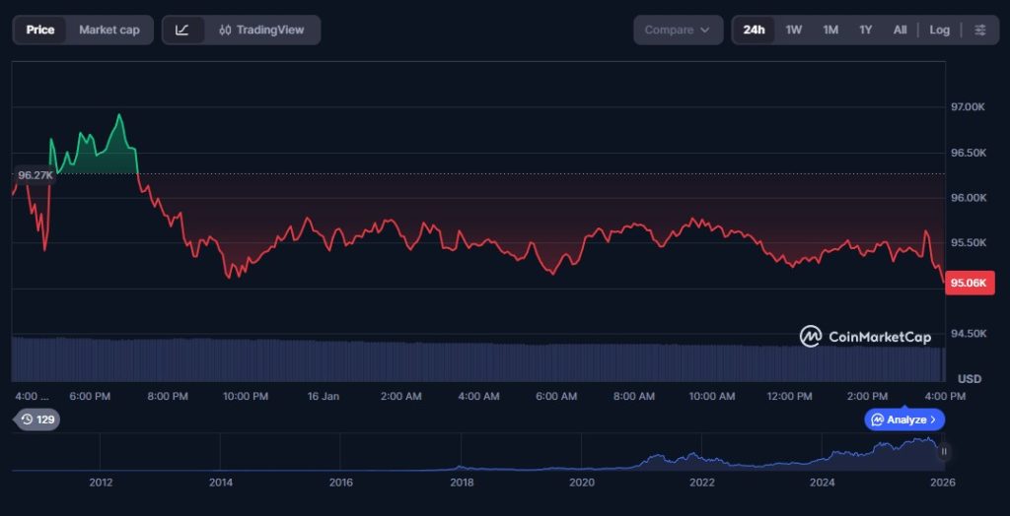Show the All time range
The image size is (1010, 516).
pyautogui.click(x=900, y=30)
